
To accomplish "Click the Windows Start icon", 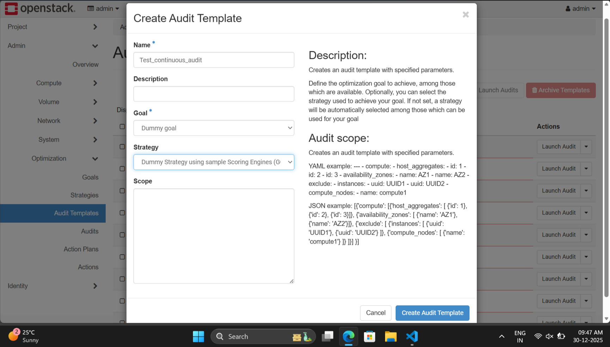I will 198,336.
